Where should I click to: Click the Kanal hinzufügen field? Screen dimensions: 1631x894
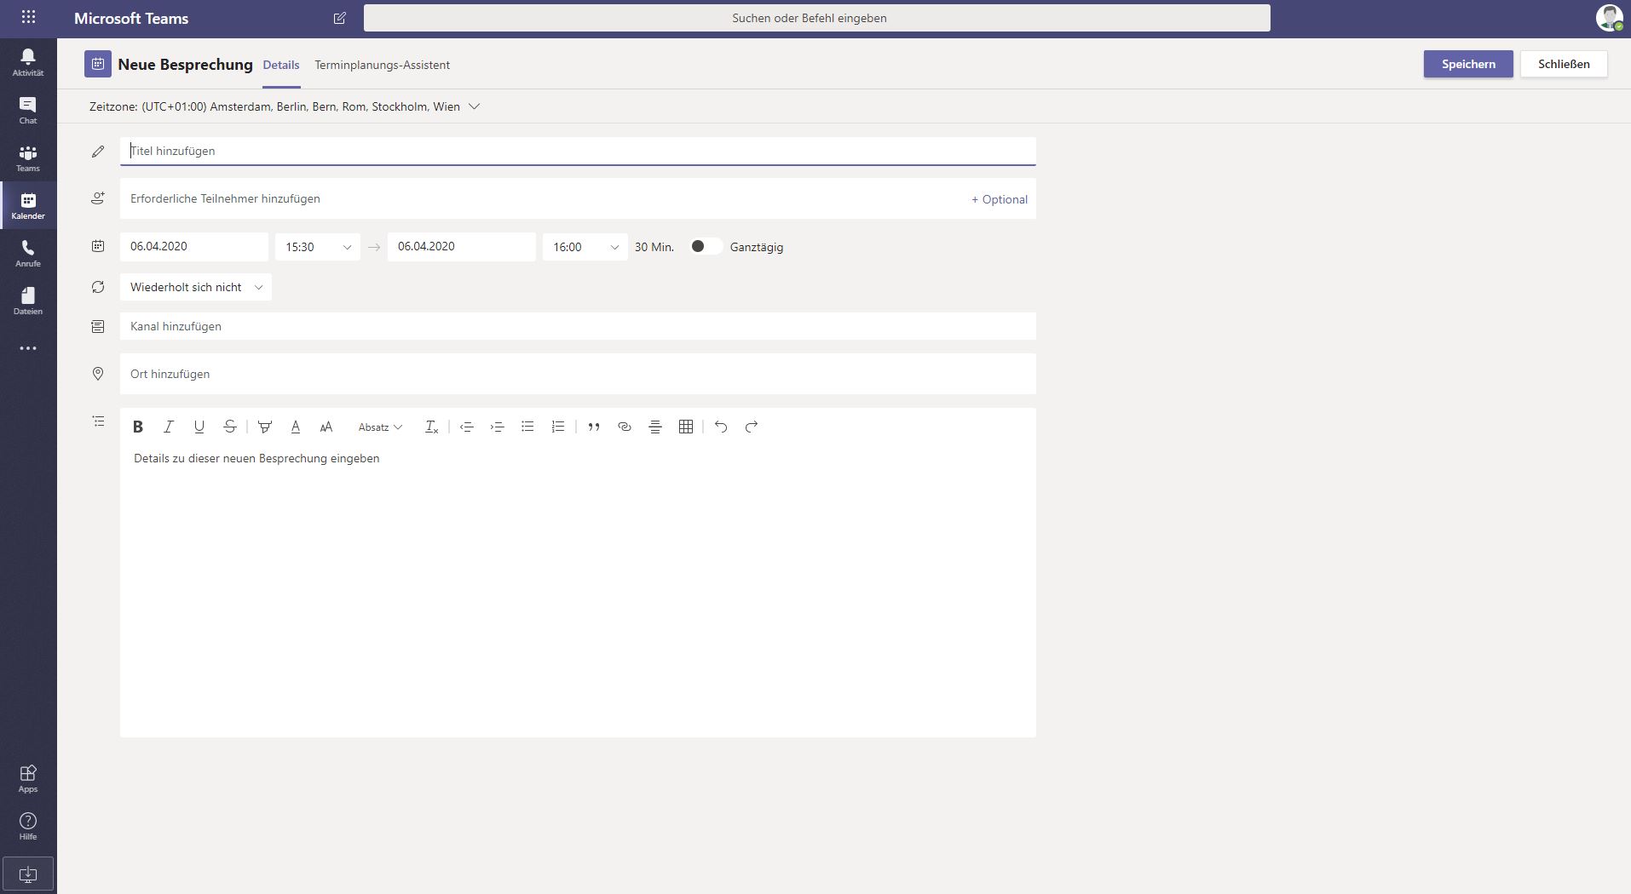pos(578,326)
